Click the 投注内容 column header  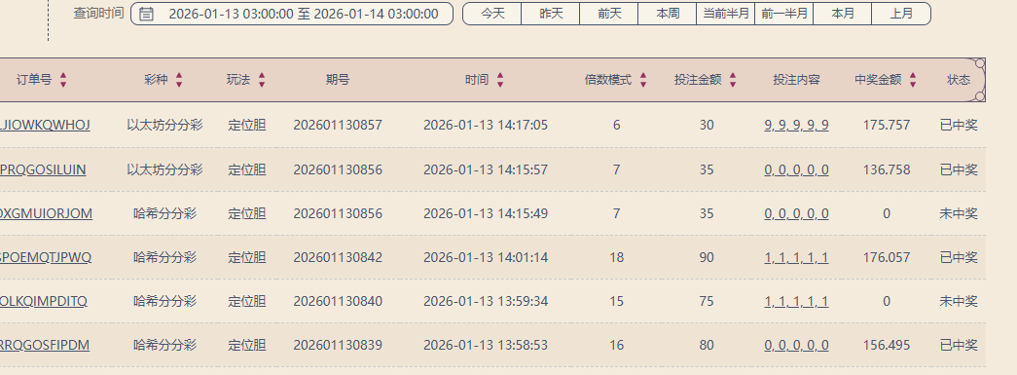(796, 80)
